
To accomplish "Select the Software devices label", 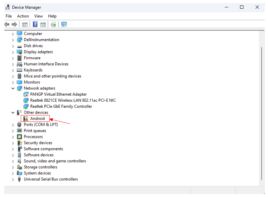I will 39,155.
